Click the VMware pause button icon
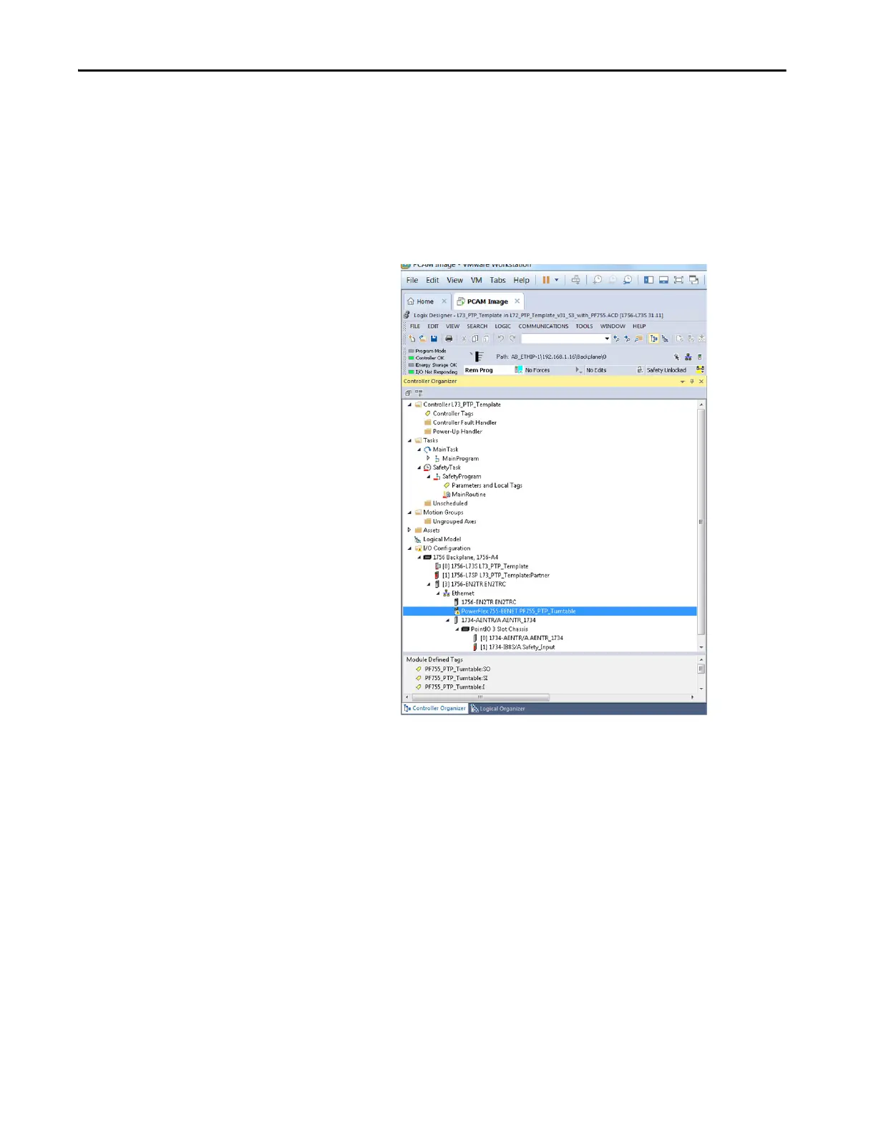Image resolution: width=876 pixels, height=1134 pixels. [546, 280]
